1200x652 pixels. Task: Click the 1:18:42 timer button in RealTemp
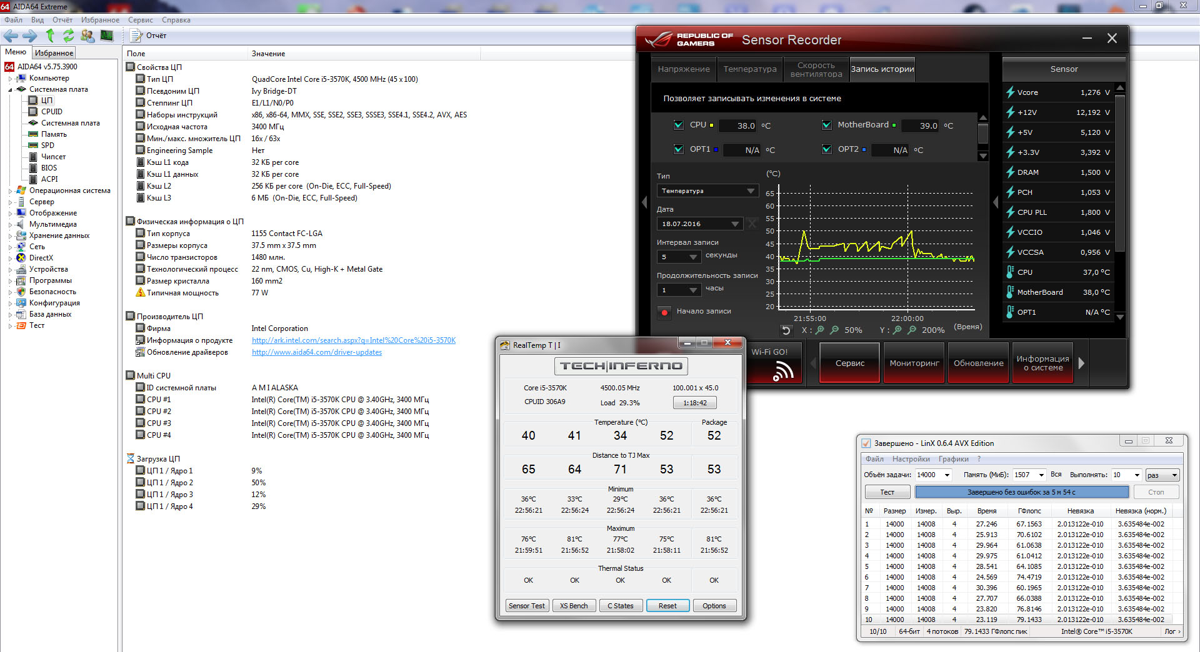(694, 403)
